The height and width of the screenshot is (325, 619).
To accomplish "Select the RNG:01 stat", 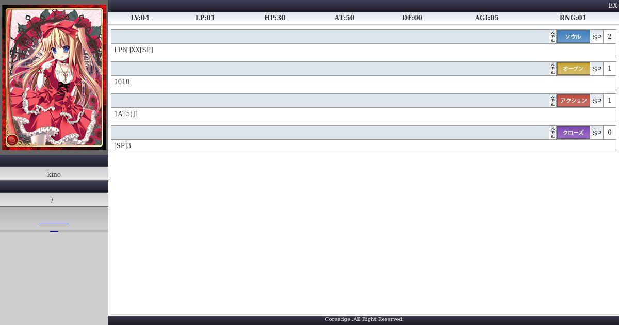I will click(x=573, y=18).
